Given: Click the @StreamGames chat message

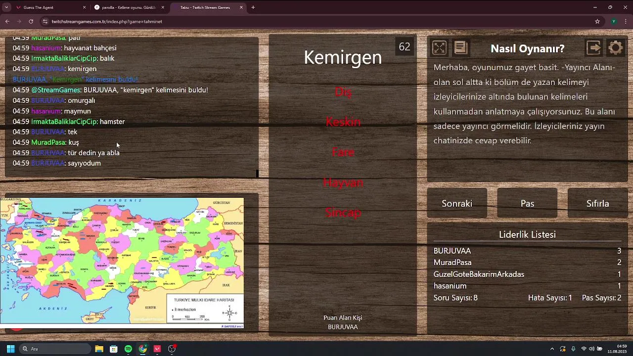Looking at the screenshot, I should (110, 90).
